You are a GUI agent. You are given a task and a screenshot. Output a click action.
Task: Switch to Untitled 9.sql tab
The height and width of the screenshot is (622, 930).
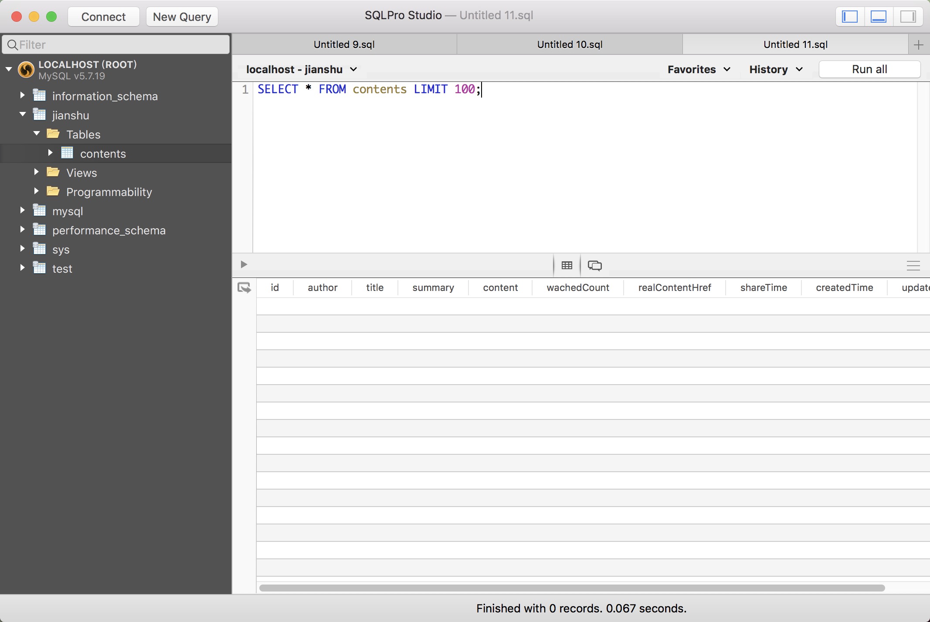344,44
